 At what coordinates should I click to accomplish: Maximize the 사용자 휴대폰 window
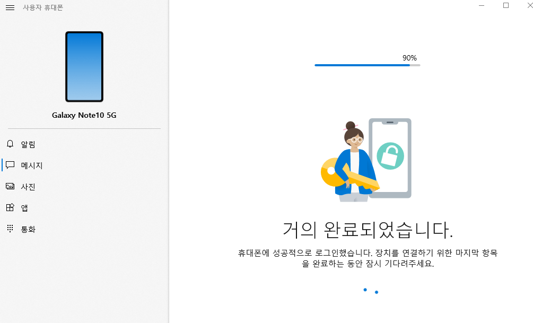(x=506, y=5)
